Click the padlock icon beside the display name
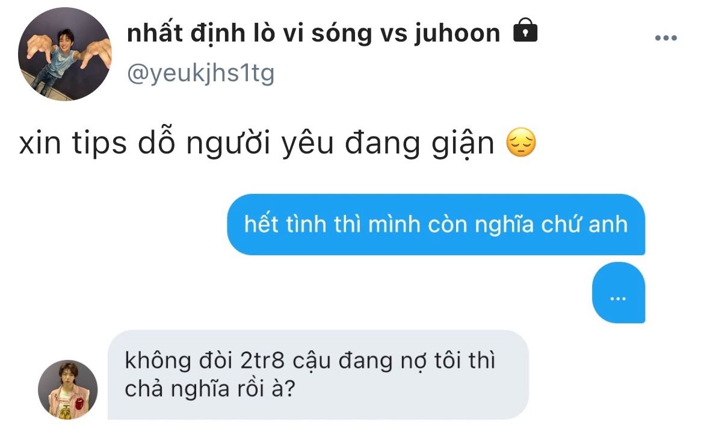Viewport: 704px width, 440px height. coord(525,30)
